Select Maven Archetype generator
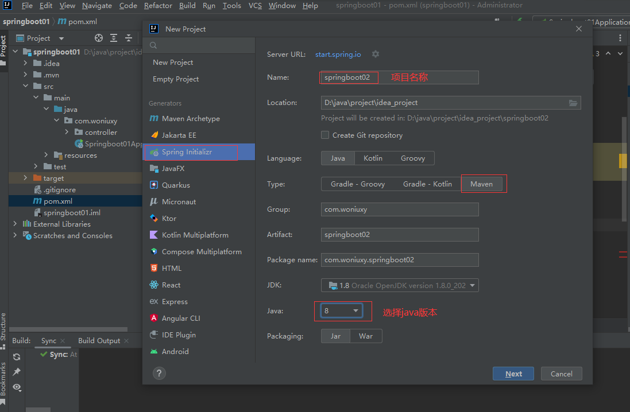The image size is (630, 412). click(199, 118)
